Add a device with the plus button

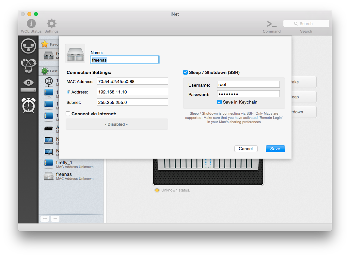[45, 219]
